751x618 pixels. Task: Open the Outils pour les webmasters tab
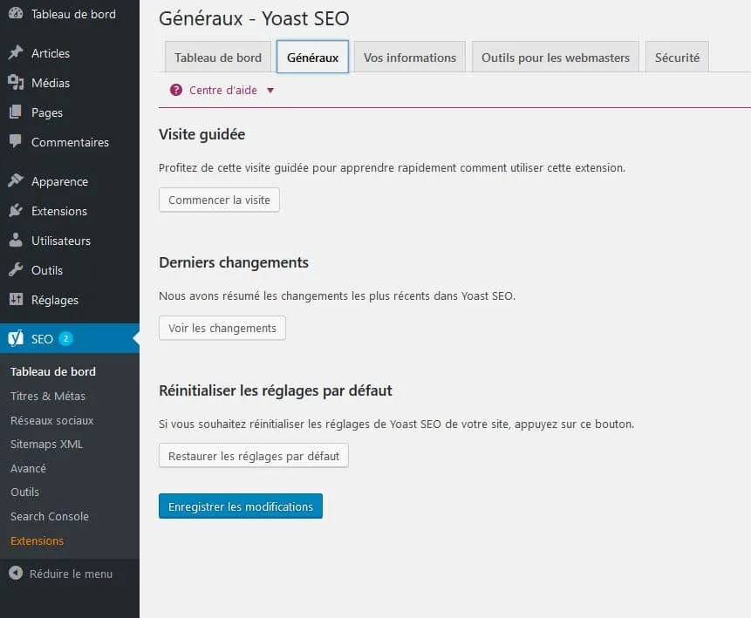coord(556,58)
